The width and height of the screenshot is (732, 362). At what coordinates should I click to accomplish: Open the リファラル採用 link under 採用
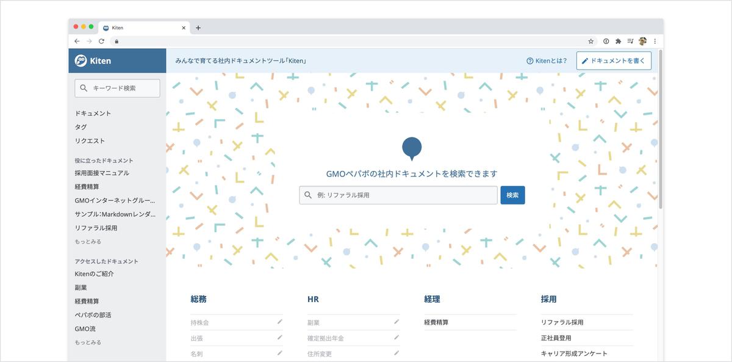[563, 322]
